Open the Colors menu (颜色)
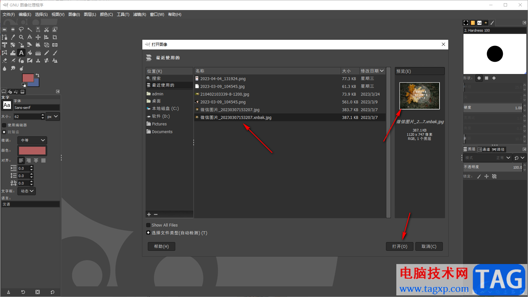528x297 pixels. pyautogui.click(x=106, y=15)
